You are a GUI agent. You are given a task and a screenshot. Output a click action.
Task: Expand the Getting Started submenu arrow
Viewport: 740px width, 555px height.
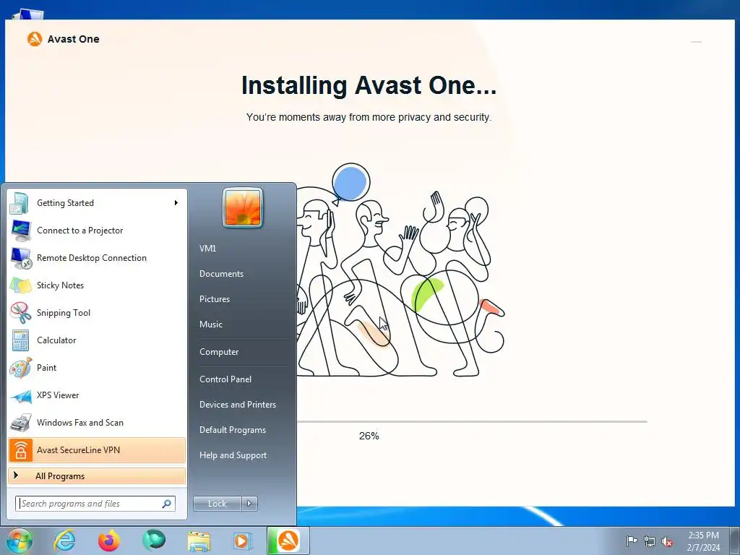[x=176, y=203]
